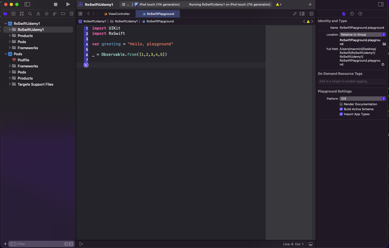
Task: Select iPod touch (7th generation) destination
Action: (x=157, y=4)
